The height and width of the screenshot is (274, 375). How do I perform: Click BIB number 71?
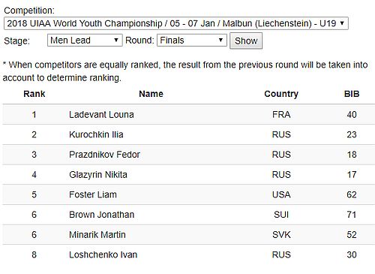[352, 215]
